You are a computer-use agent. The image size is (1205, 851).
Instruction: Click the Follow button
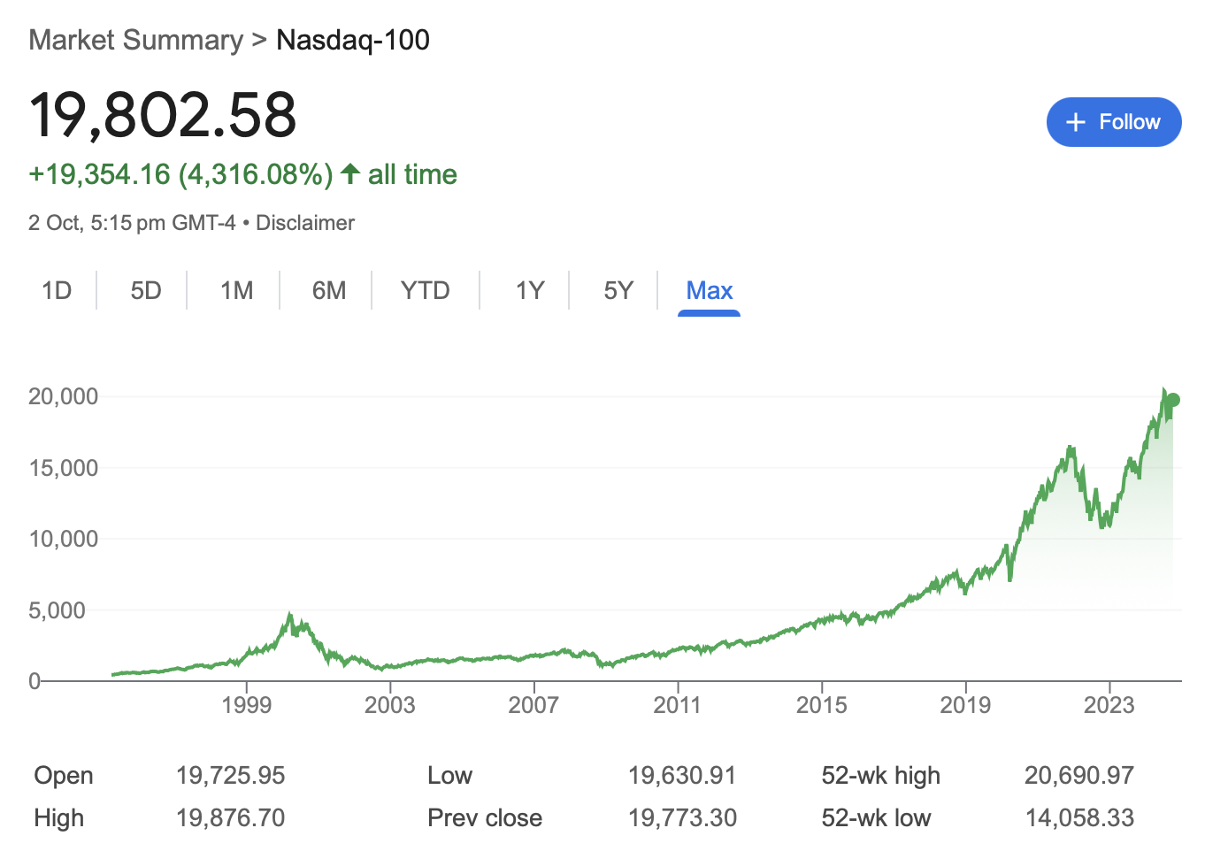[x=1113, y=122]
